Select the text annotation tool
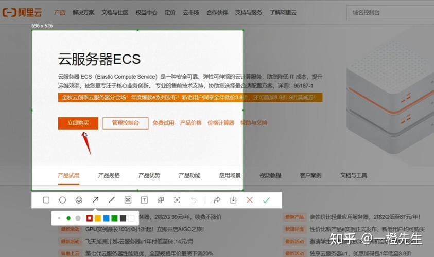Viewport: 434px width, 257px height. click(144, 200)
